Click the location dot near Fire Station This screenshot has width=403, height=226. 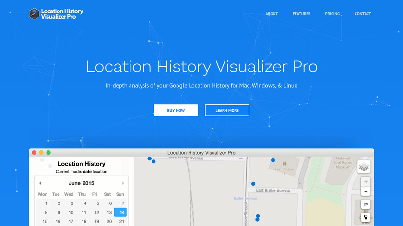273,160
